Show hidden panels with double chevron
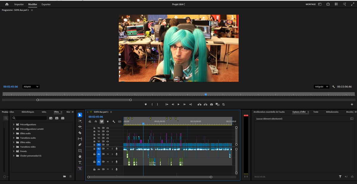 (73, 112)
